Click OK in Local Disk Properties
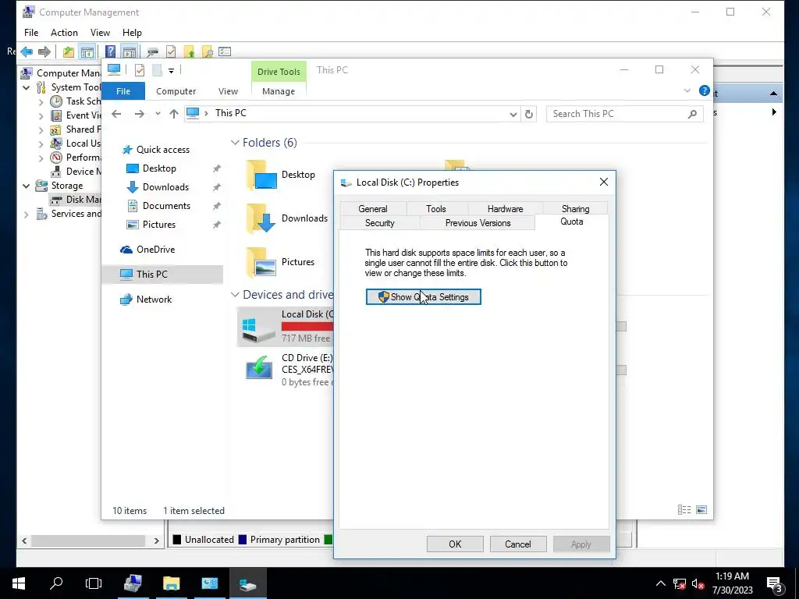This screenshot has height=599, width=799. (455, 544)
